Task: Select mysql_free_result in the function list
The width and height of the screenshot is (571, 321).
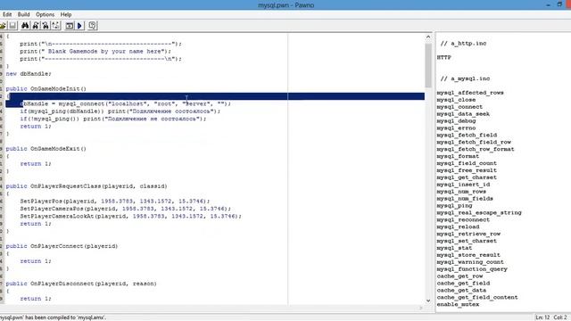Action: tap(467, 170)
